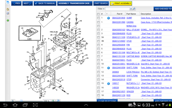Clear the filter with the X icon

(x=131, y=9)
